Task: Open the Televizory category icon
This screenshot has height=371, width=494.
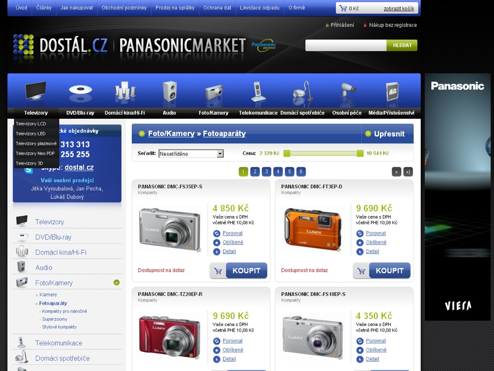Action: 36,93
